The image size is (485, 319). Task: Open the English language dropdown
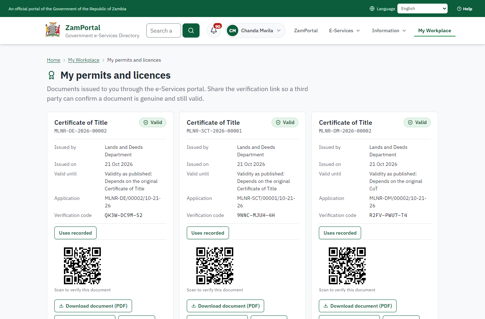(x=423, y=9)
